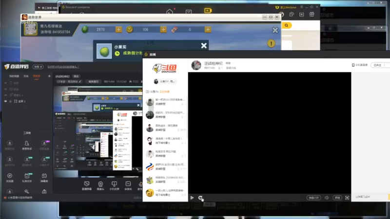Add 摄像头 source in broadcast companion
Image resolution: width=390 pixels, height=219 pixels.
[x=100, y=185]
